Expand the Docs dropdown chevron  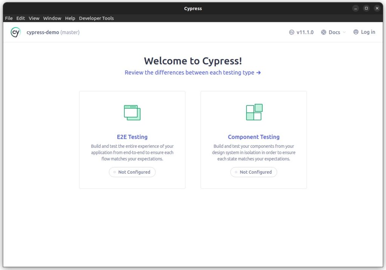(344, 32)
